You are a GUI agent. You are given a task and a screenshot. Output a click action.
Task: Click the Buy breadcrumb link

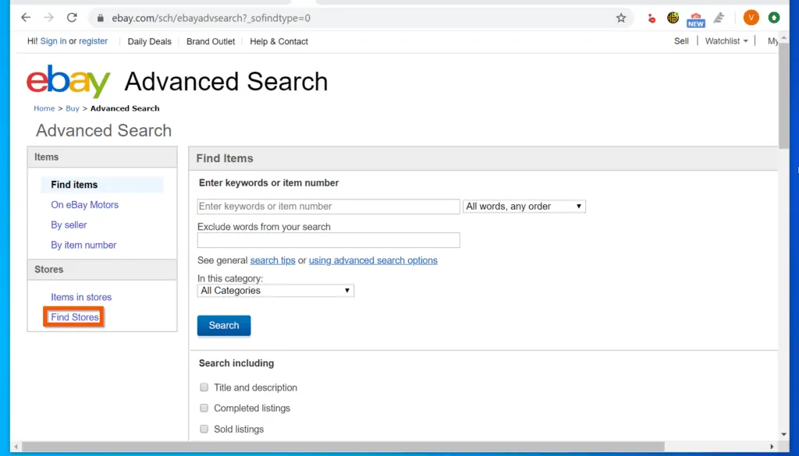73,108
